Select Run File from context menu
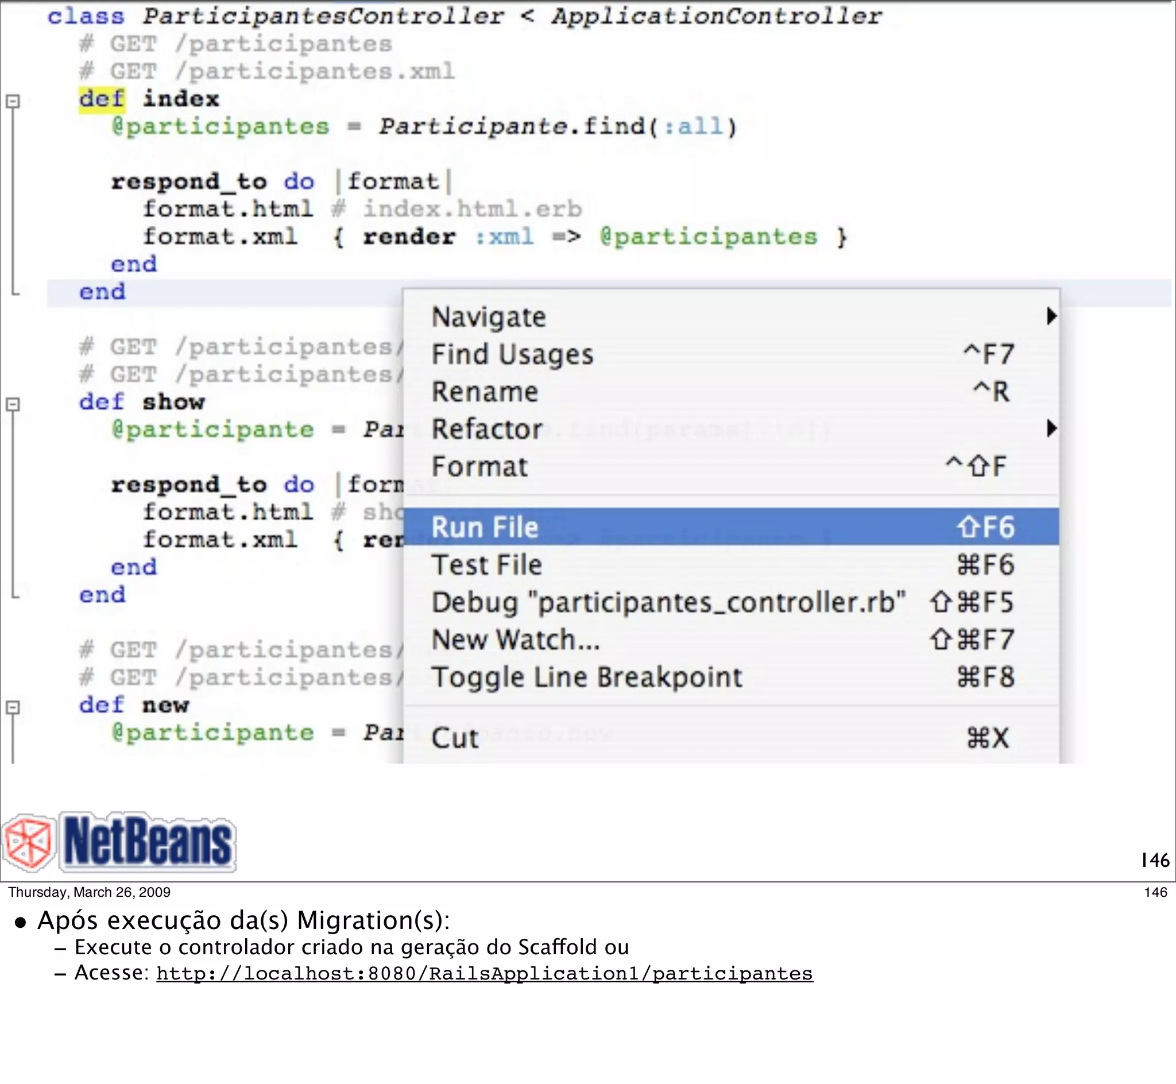The height and width of the screenshot is (1084, 1176). point(485,526)
